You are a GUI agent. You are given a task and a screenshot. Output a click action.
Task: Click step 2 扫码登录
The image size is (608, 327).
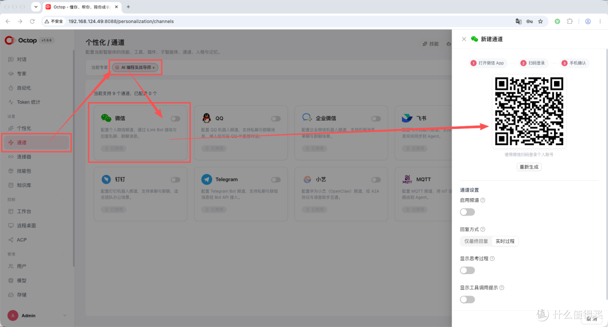(x=533, y=63)
